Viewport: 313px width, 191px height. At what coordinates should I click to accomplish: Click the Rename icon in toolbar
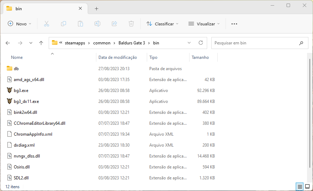pyautogui.click(x=97, y=24)
